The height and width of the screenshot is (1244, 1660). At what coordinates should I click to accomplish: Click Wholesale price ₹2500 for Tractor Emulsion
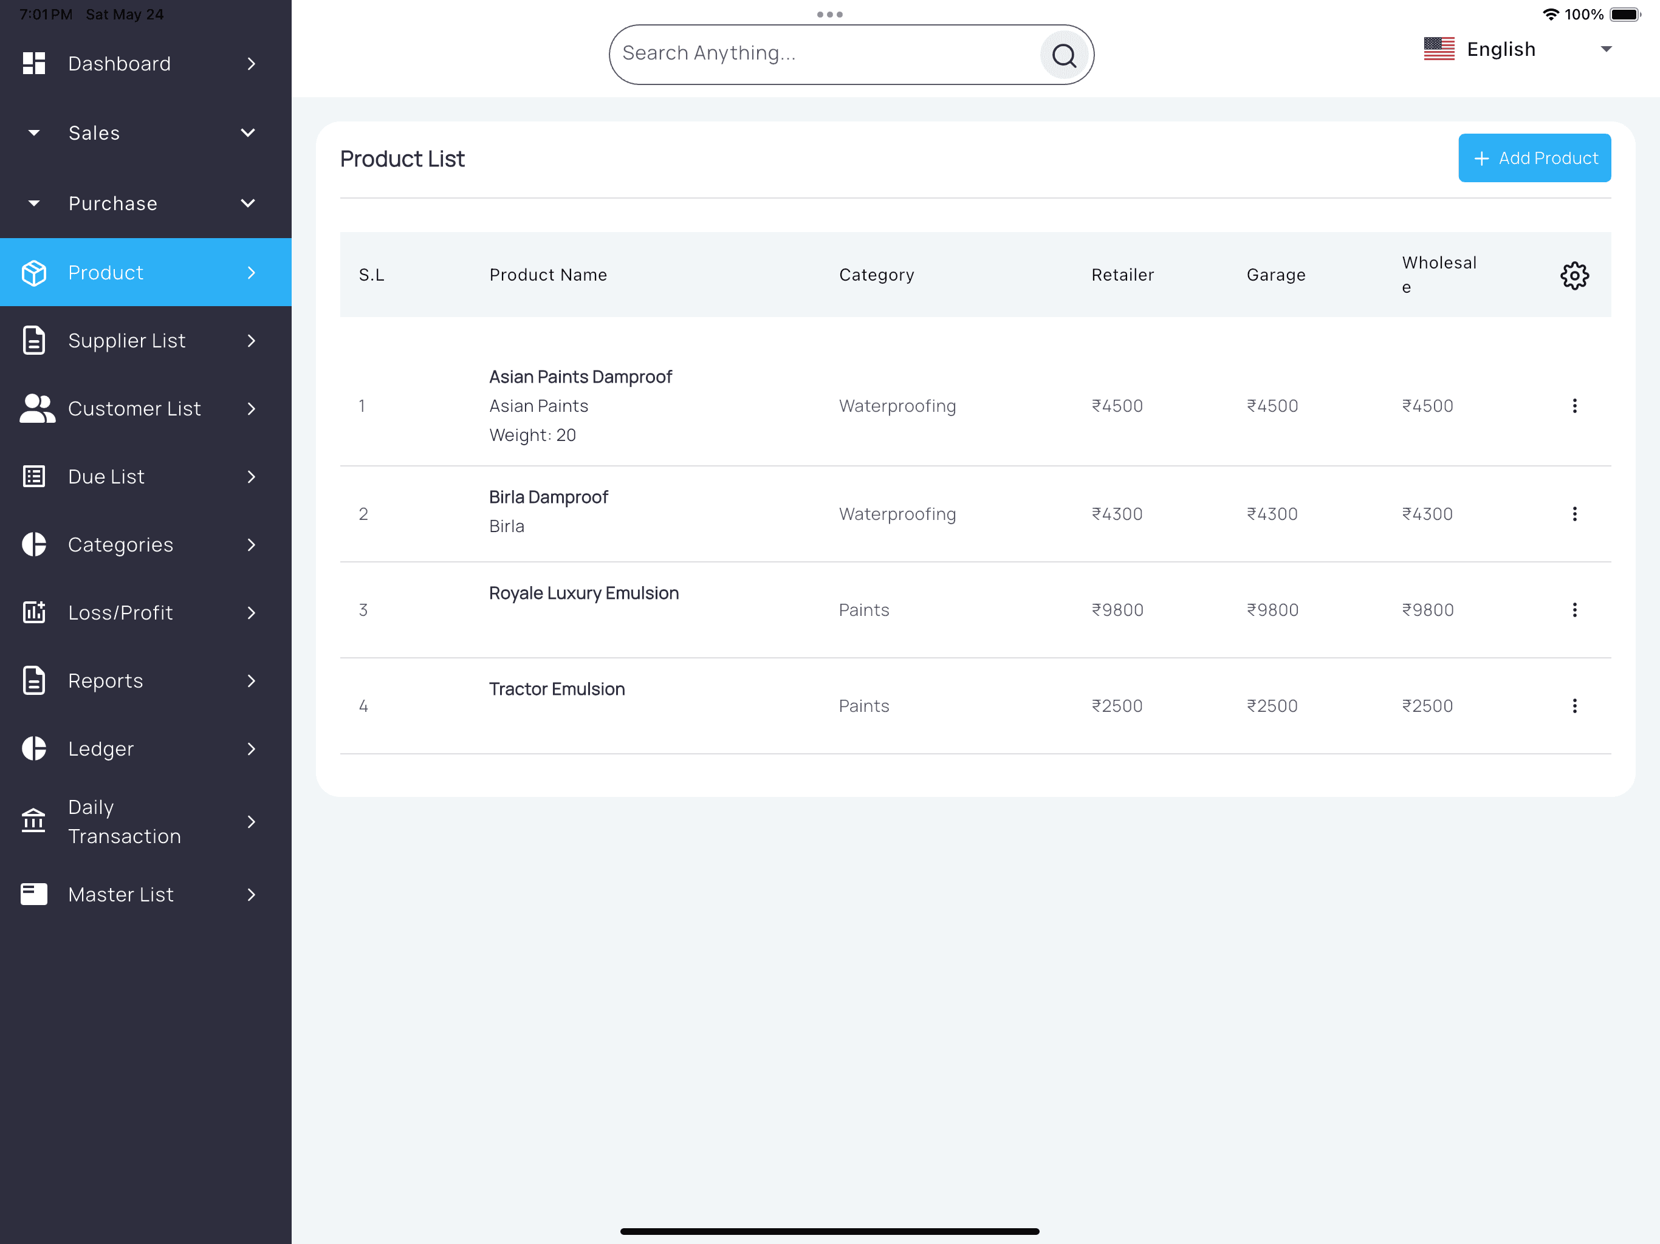[1427, 706]
